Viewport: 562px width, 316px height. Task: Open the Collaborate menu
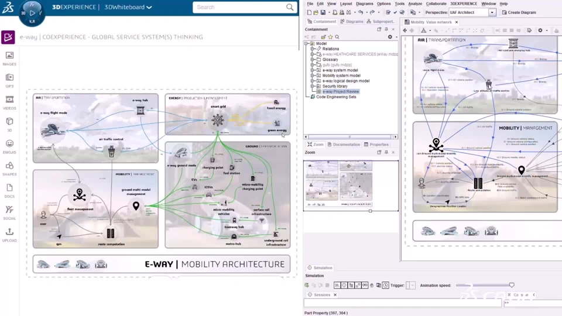(436, 4)
